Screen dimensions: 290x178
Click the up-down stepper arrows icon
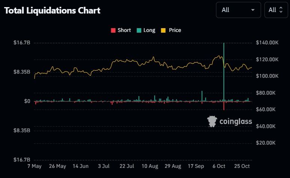point(281,10)
